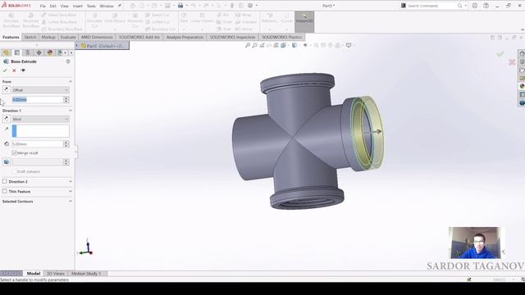Switch to the Evaluate tab

point(68,37)
